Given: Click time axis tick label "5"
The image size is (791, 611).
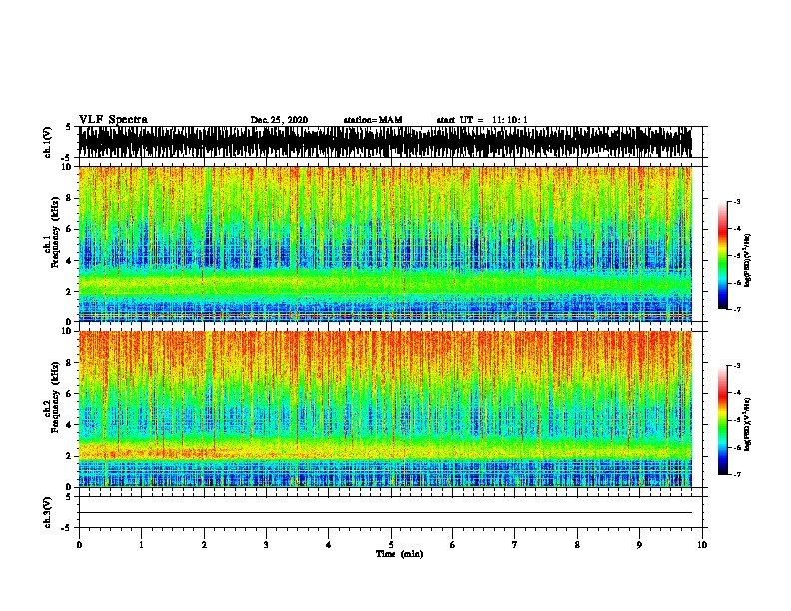Looking at the screenshot, I should 391,545.
